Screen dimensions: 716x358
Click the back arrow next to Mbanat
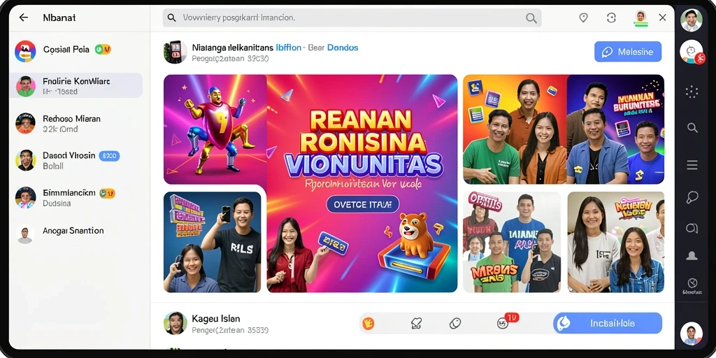[23, 17]
